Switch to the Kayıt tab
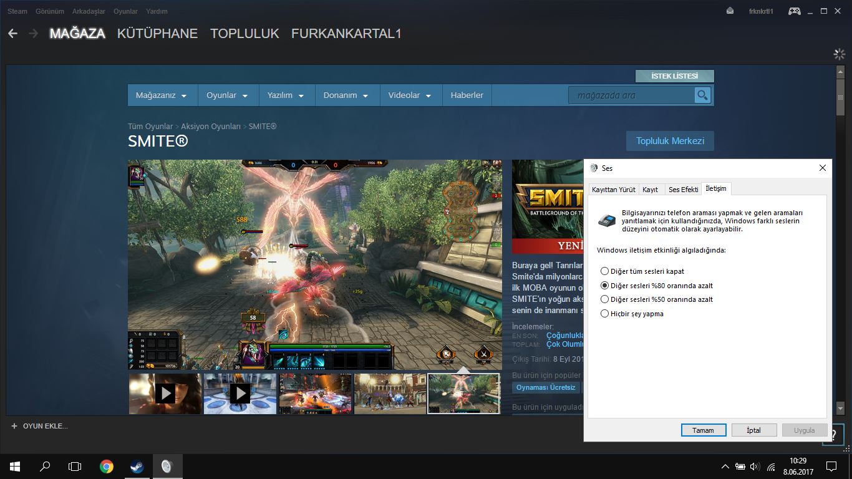The image size is (852, 479). (x=651, y=190)
